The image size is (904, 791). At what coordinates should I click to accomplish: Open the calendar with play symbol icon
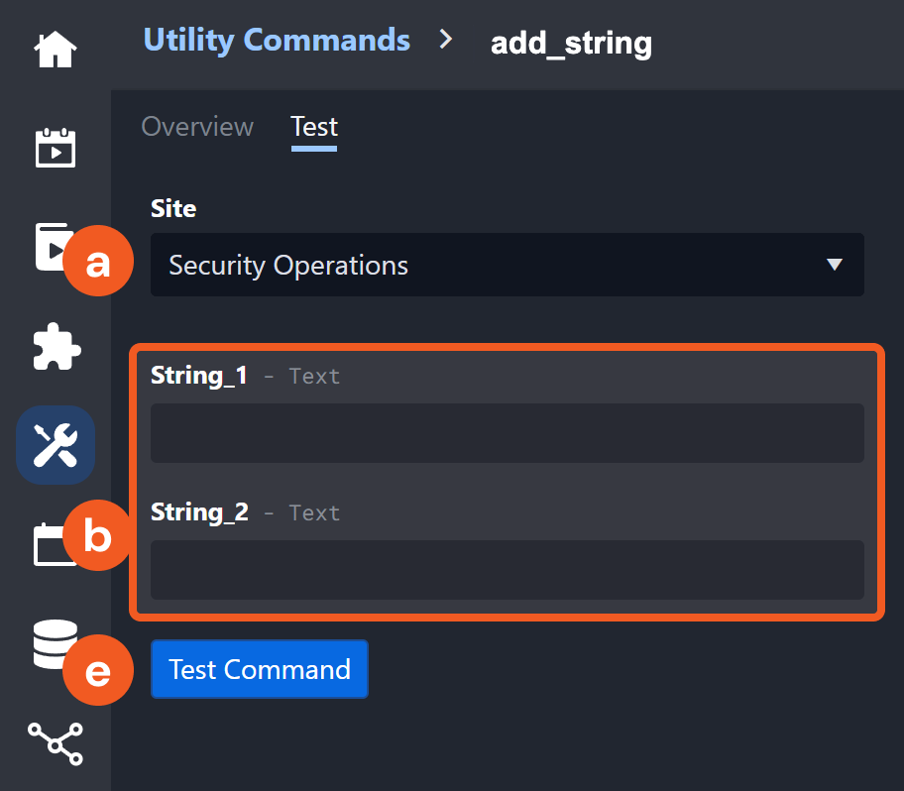(56, 148)
